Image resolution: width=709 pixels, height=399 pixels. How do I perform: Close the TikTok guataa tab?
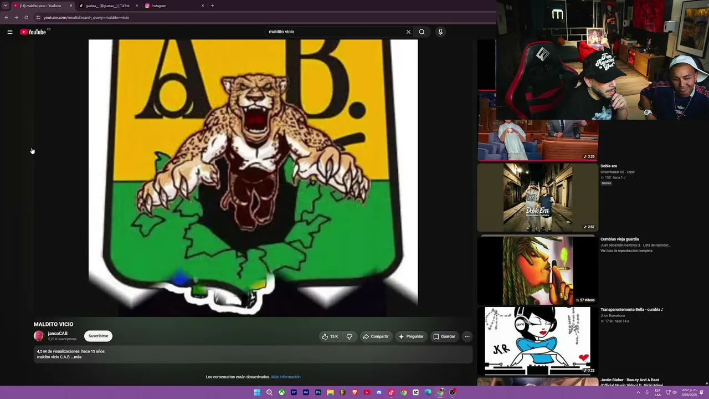click(x=136, y=6)
